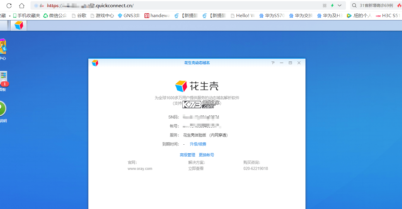Screen dimensions: 402x209
Task: Open the 手机收藏夹 bookmark
Action: (x=27, y=16)
